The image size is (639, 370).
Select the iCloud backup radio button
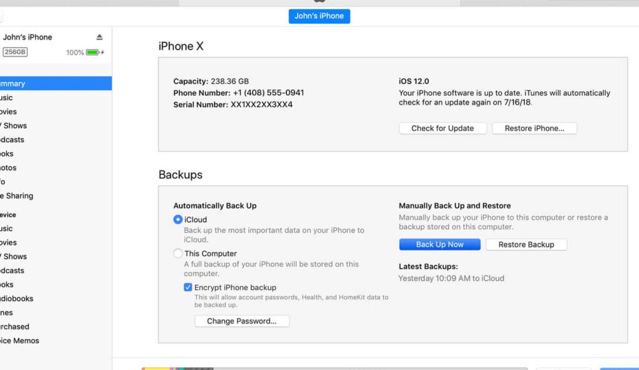click(x=178, y=219)
